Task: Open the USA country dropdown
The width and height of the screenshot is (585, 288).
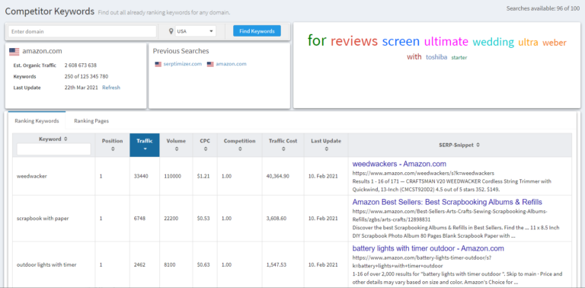Action: 196,31
